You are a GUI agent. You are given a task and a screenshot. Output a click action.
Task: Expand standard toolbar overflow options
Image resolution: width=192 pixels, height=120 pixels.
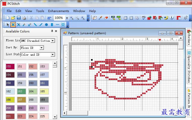click(88, 18)
